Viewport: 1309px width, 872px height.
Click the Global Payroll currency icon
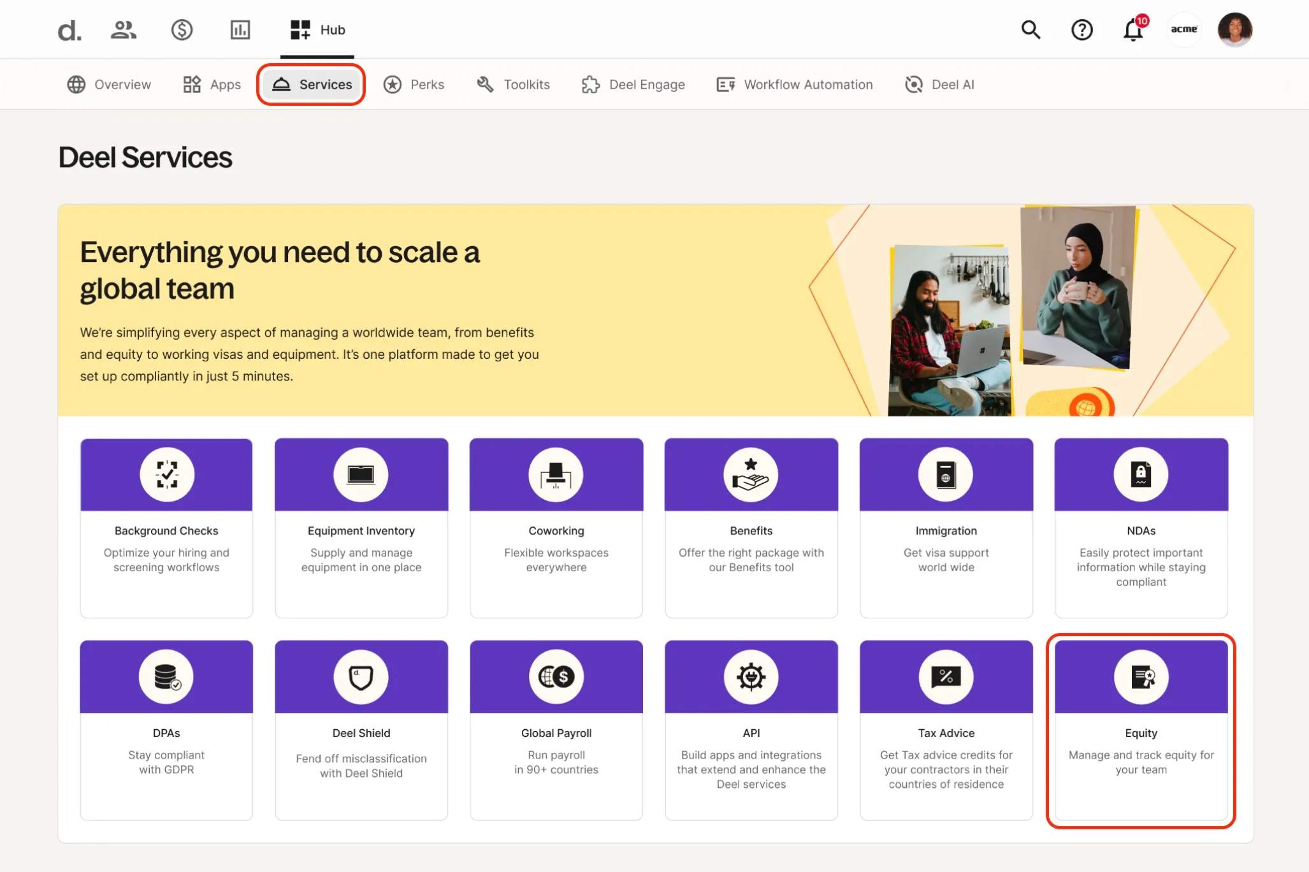[556, 677]
